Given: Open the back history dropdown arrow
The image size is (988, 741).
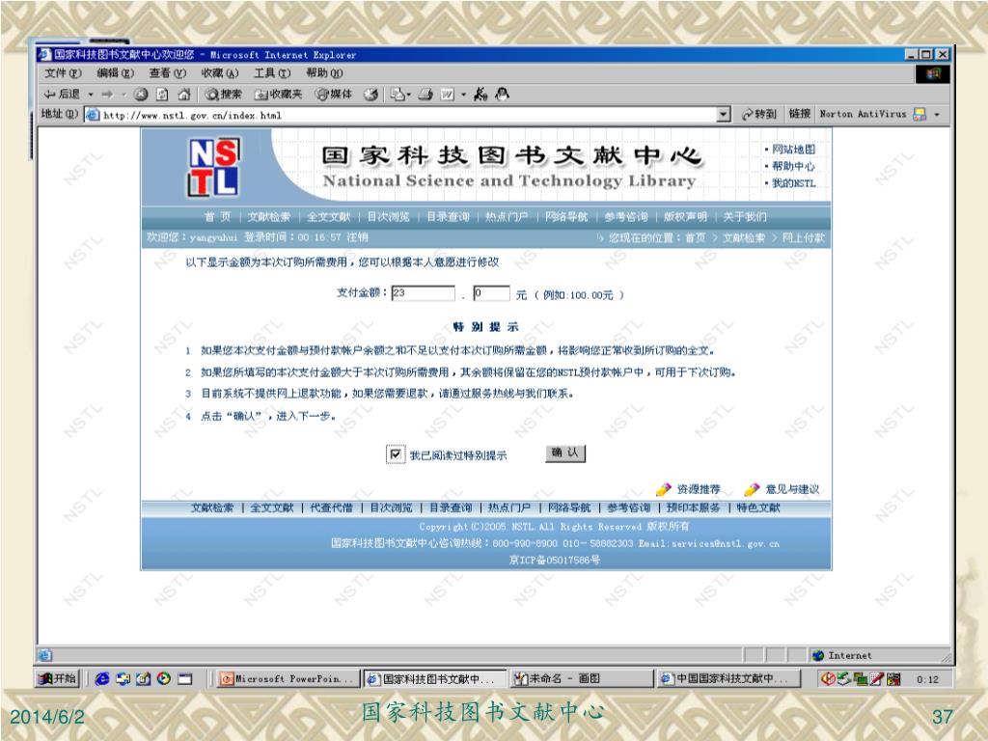Looking at the screenshot, I should coord(90,95).
